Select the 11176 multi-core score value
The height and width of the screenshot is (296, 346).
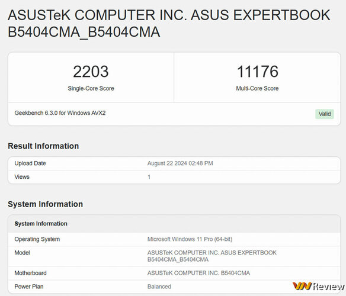tap(257, 72)
